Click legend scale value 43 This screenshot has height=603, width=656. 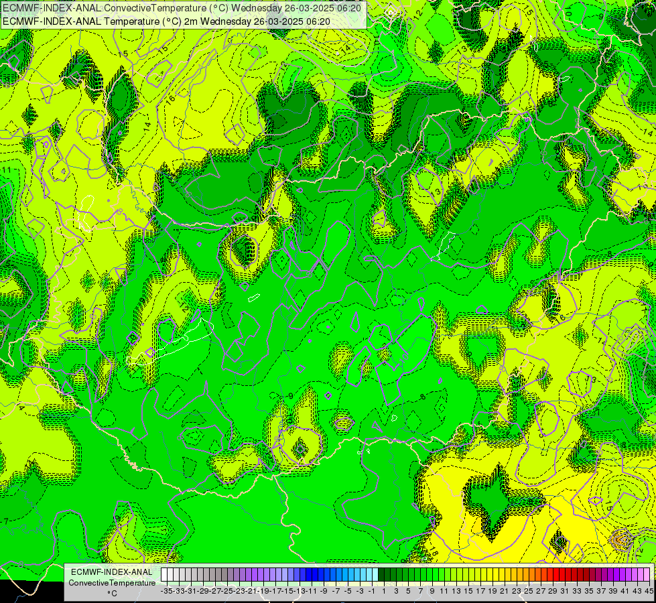pyautogui.click(x=637, y=591)
